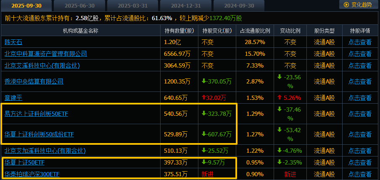The image size is (380, 180).
Task: Switch to the 2025-06-30 tab
Action: 79,5
